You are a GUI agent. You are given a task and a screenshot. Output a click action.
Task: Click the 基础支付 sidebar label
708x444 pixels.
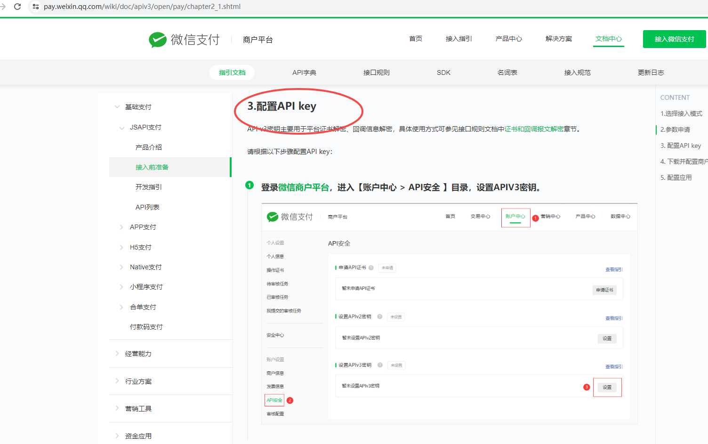point(138,107)
